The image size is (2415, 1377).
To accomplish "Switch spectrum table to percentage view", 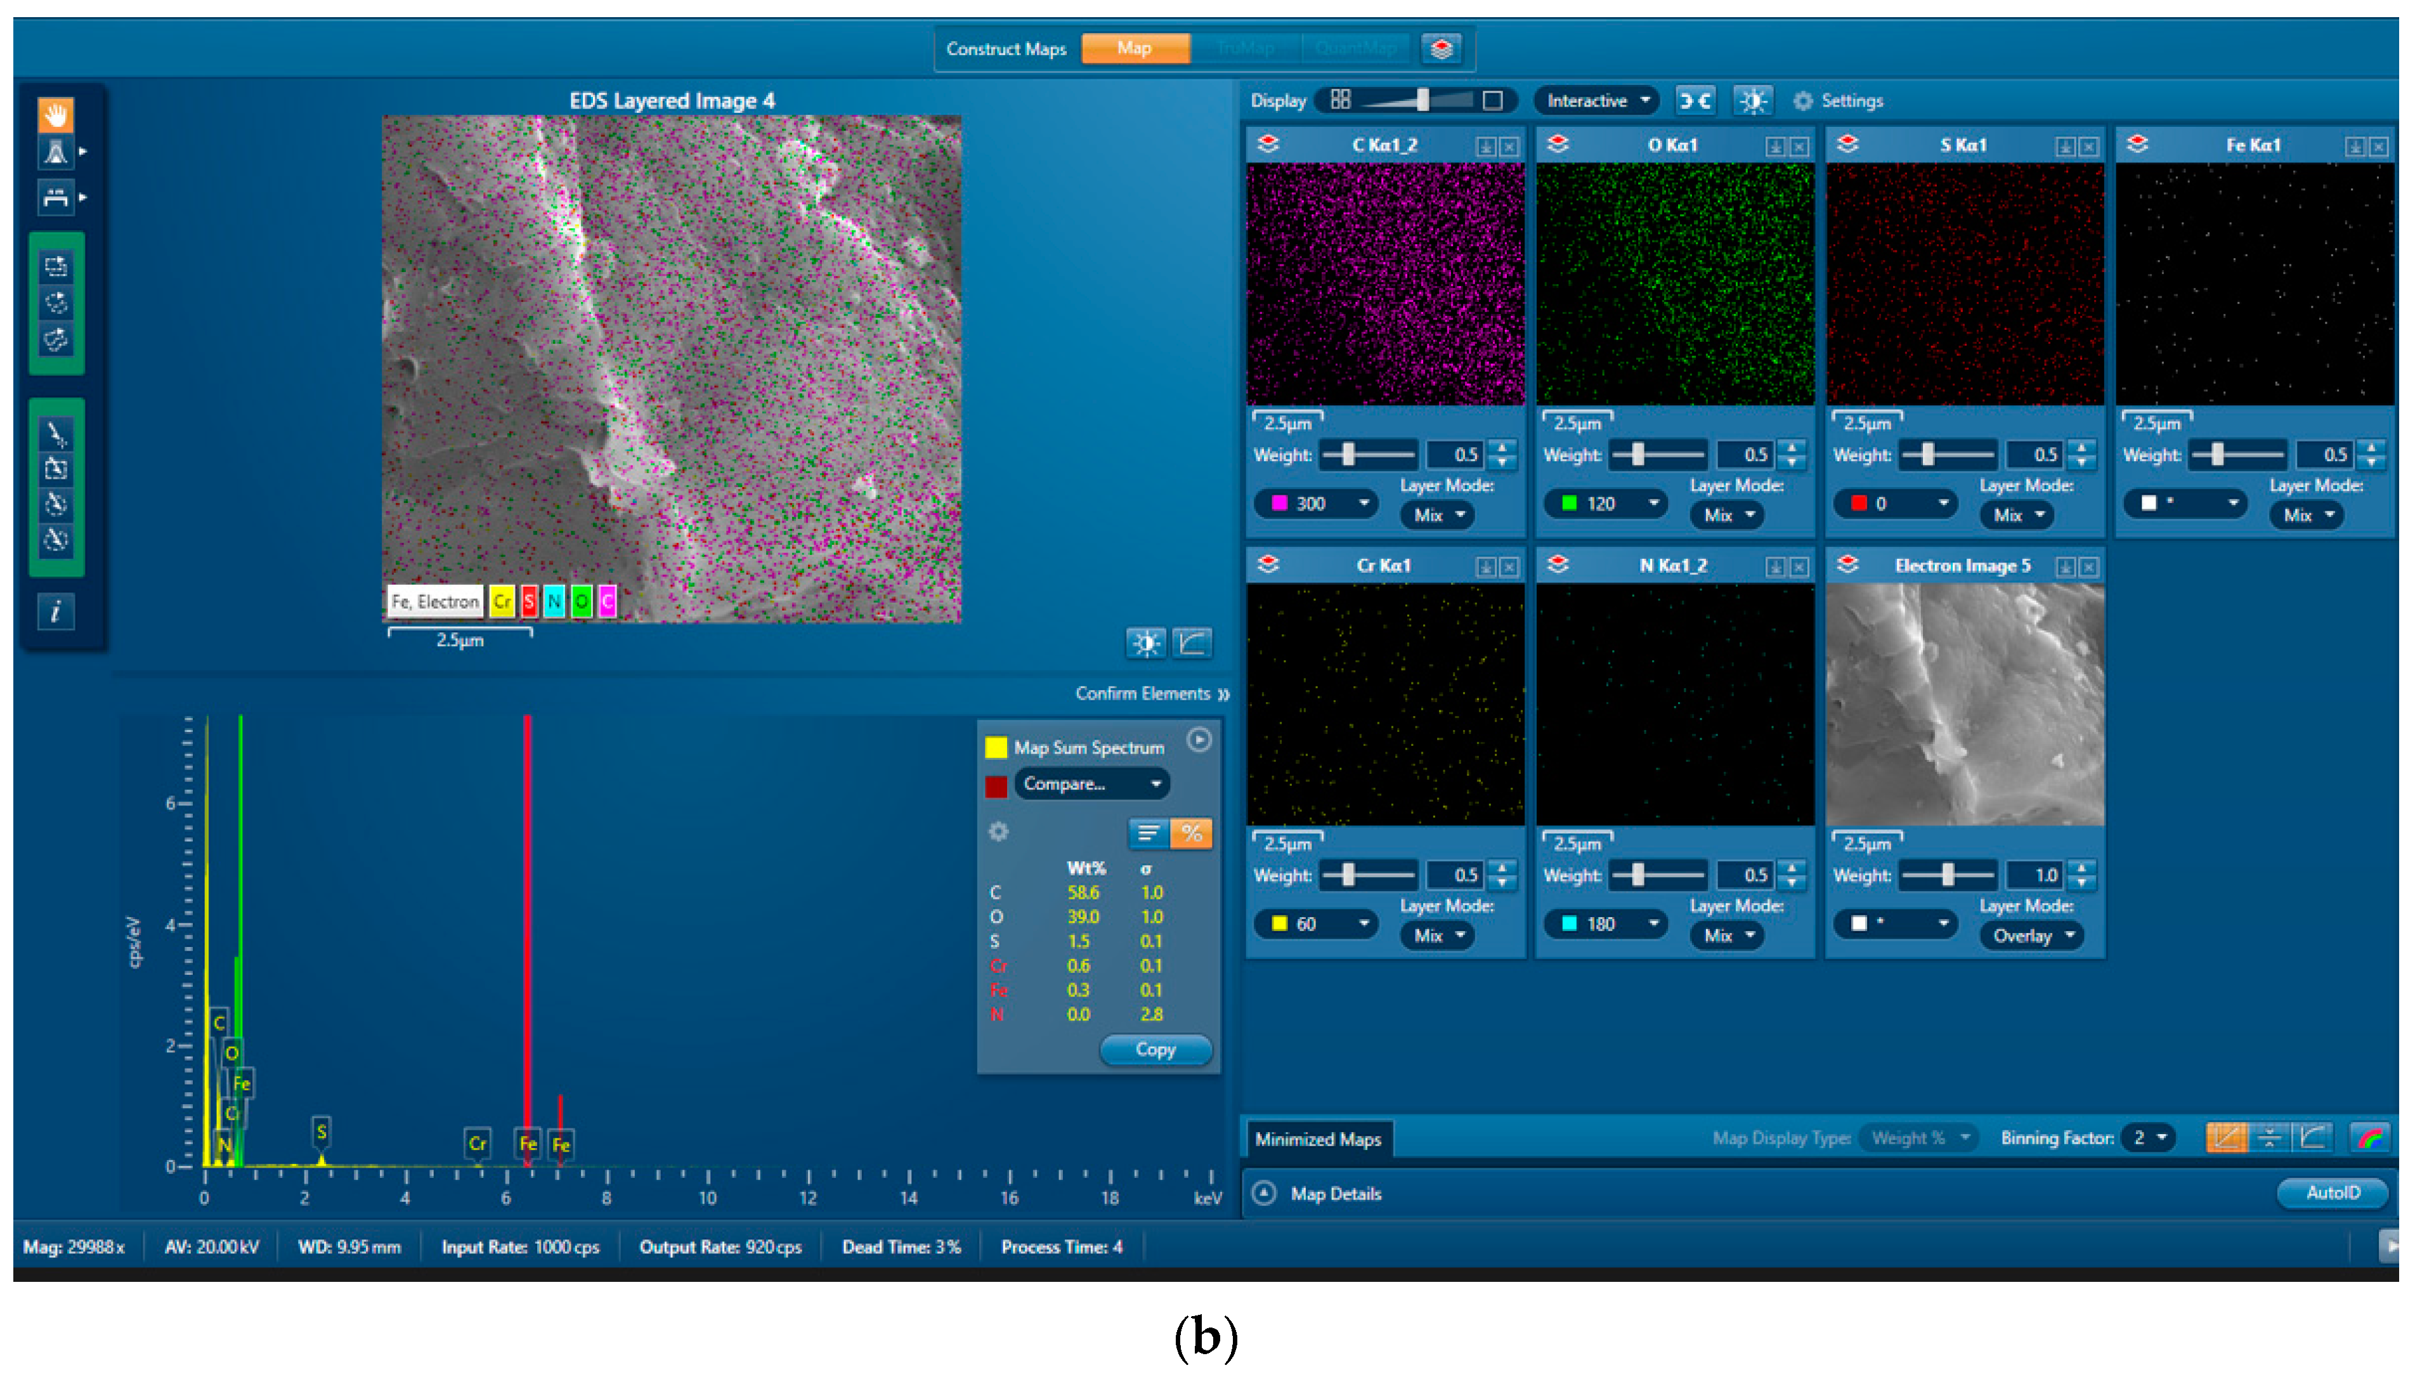I will [x=1192, y=833].
